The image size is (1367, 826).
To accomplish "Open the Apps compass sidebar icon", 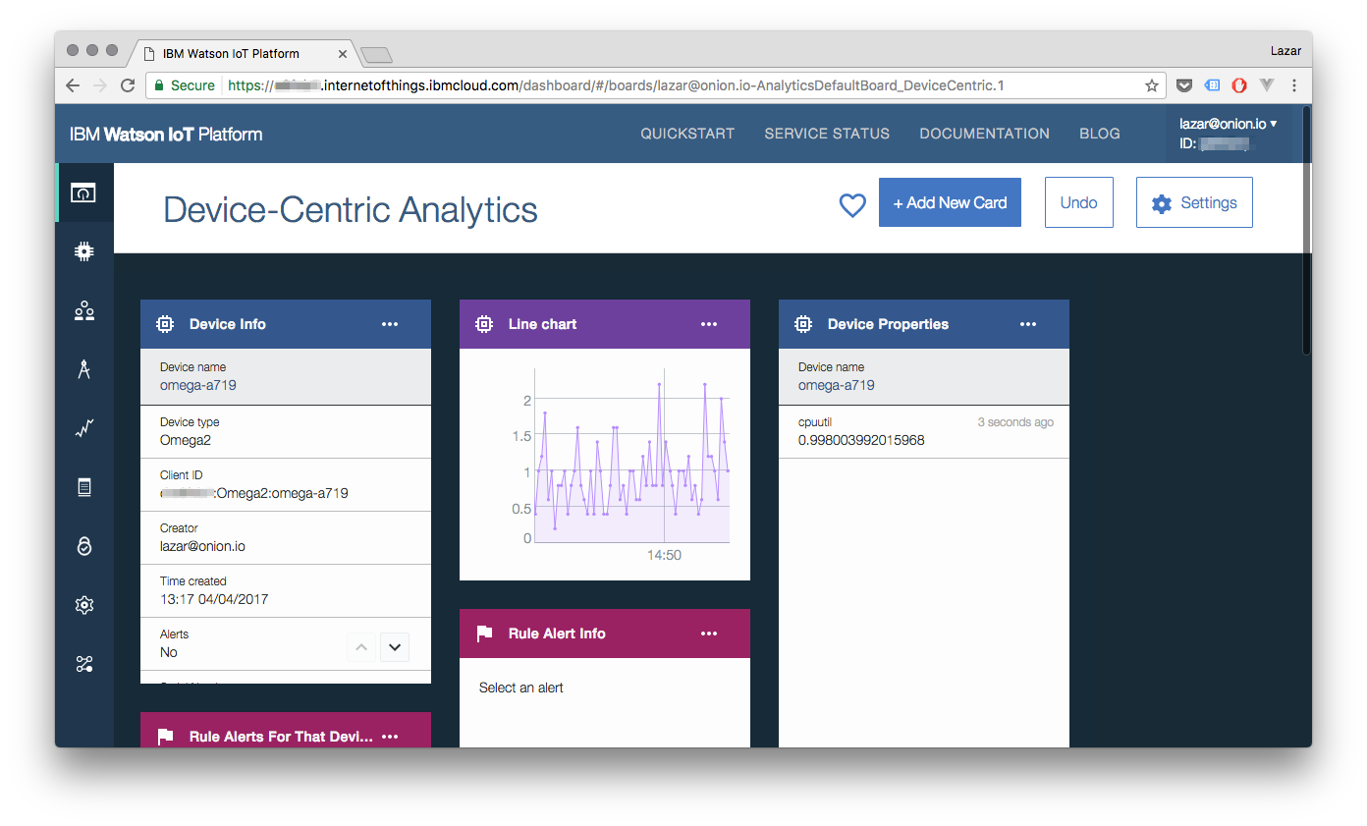I will 83,369.
